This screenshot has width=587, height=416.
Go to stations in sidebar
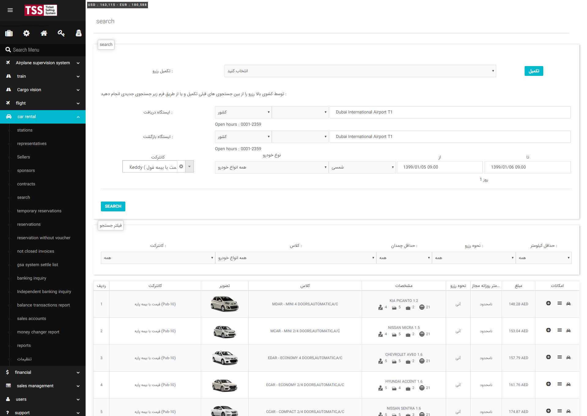(25, 130)
